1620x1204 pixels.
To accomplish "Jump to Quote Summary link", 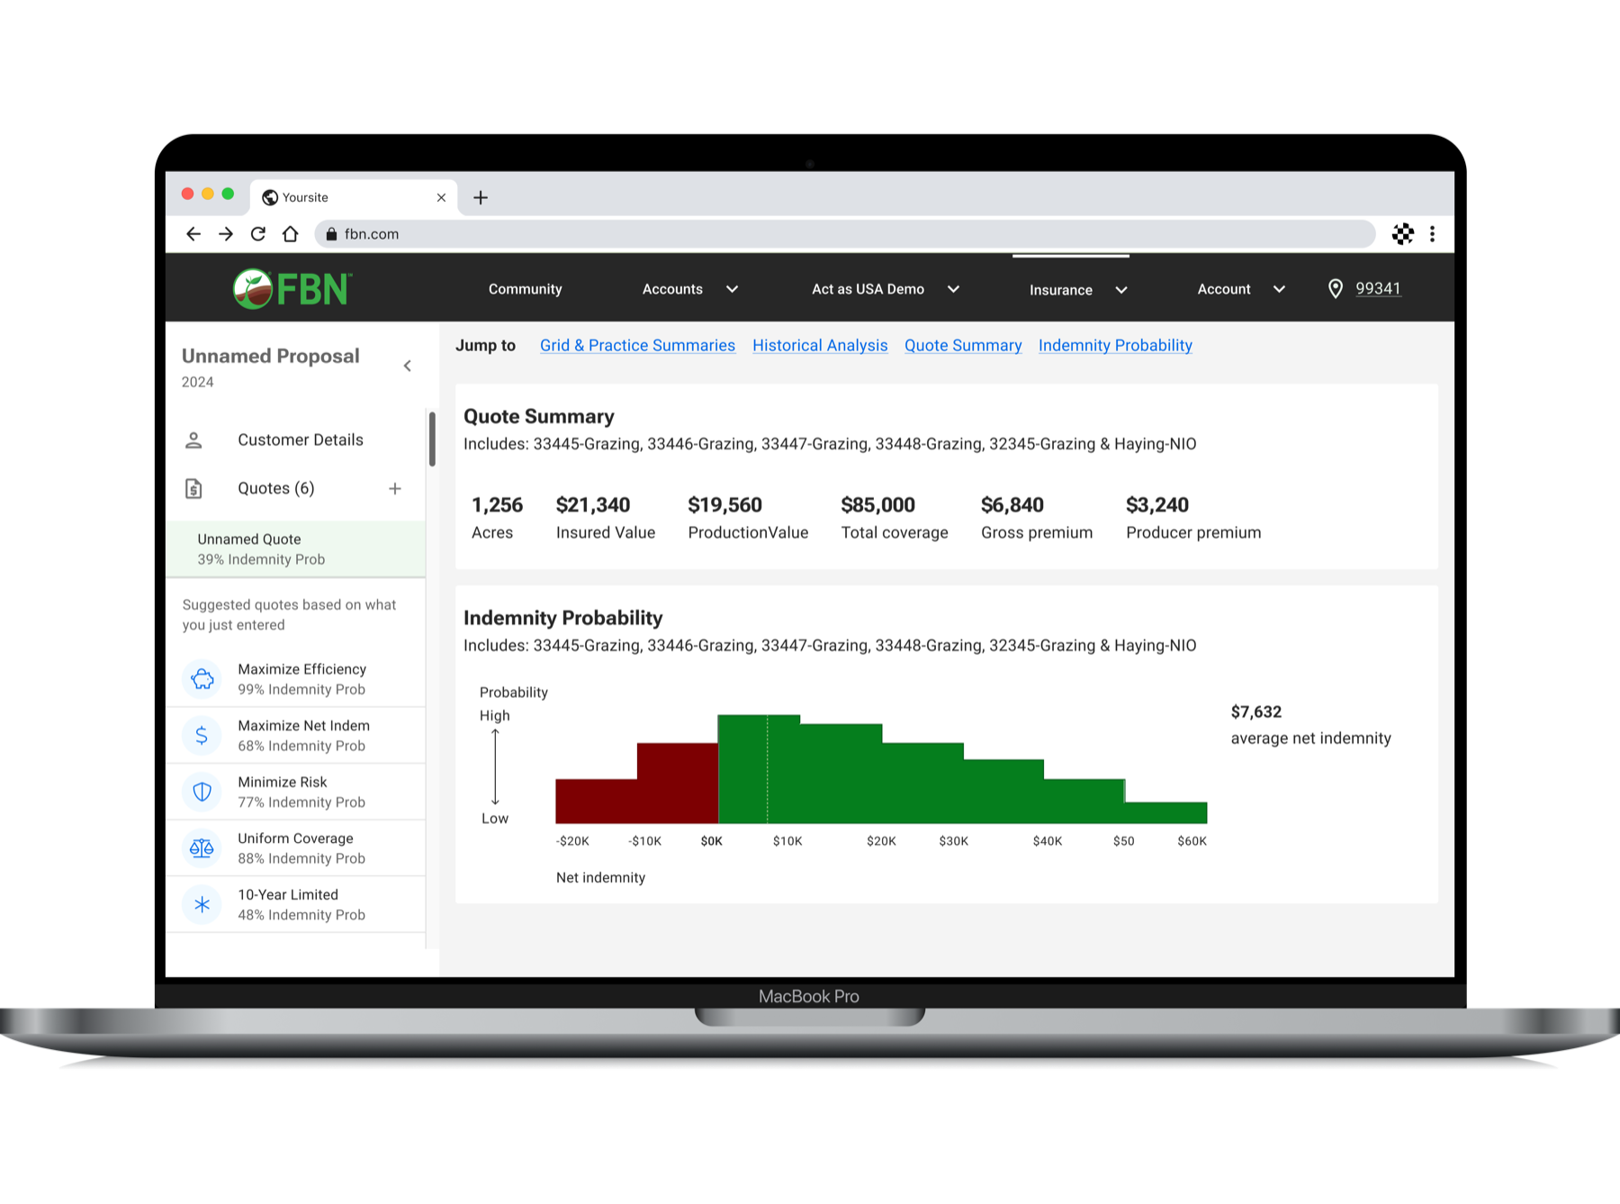I will click(963, 346).
